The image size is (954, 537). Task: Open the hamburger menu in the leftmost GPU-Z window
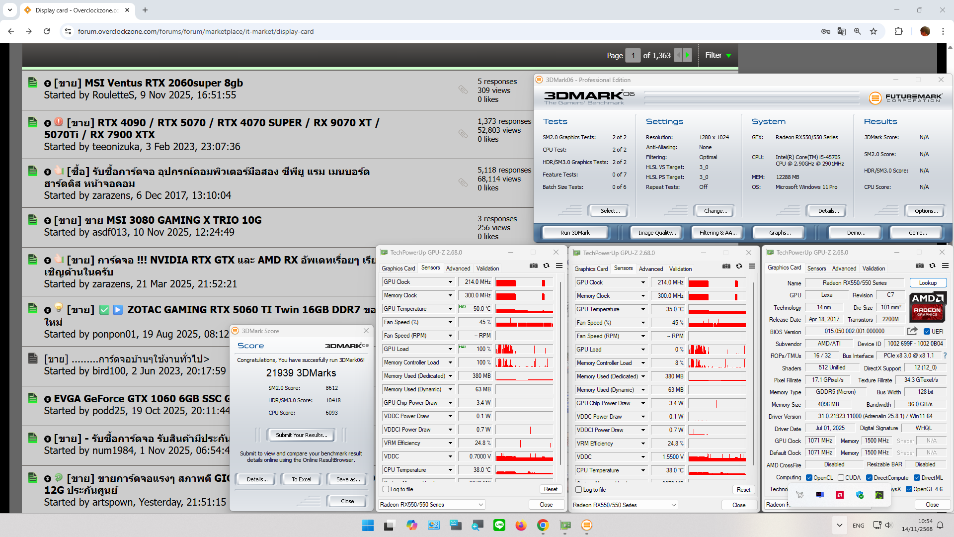(x=559, y=266)
